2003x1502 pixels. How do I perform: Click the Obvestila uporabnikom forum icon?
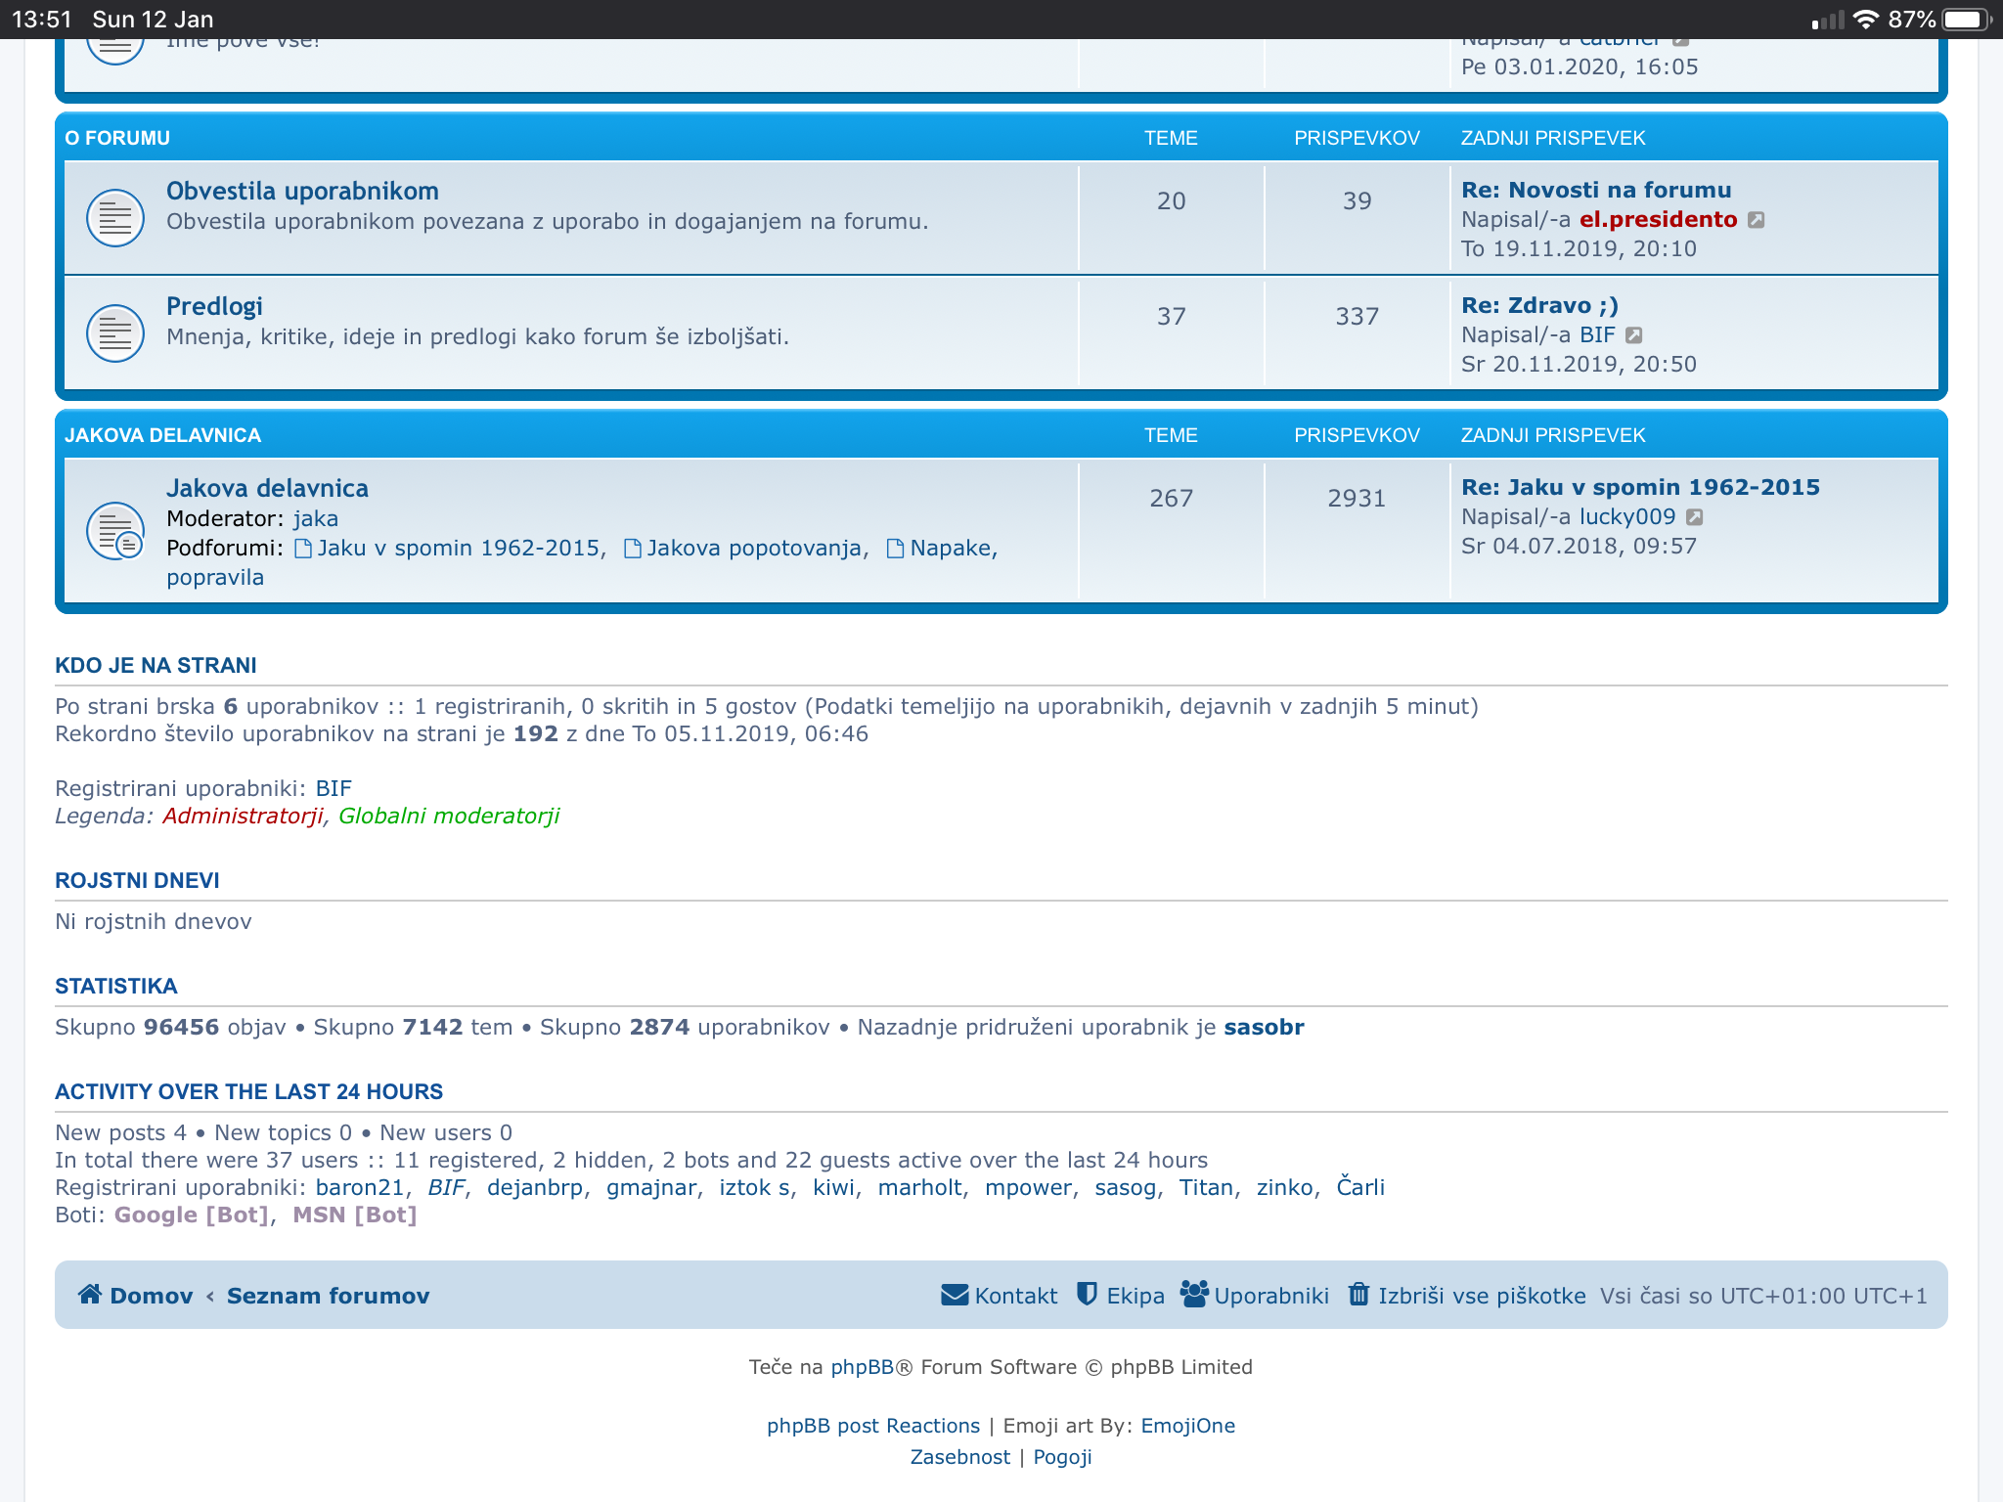pyautogui.click(x=115, y=217)
